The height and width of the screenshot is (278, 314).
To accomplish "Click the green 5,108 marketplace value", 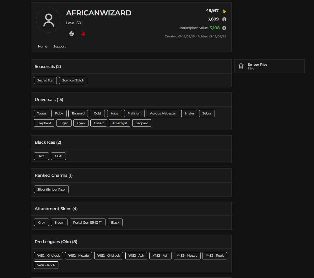I will (x=214, y=28).
